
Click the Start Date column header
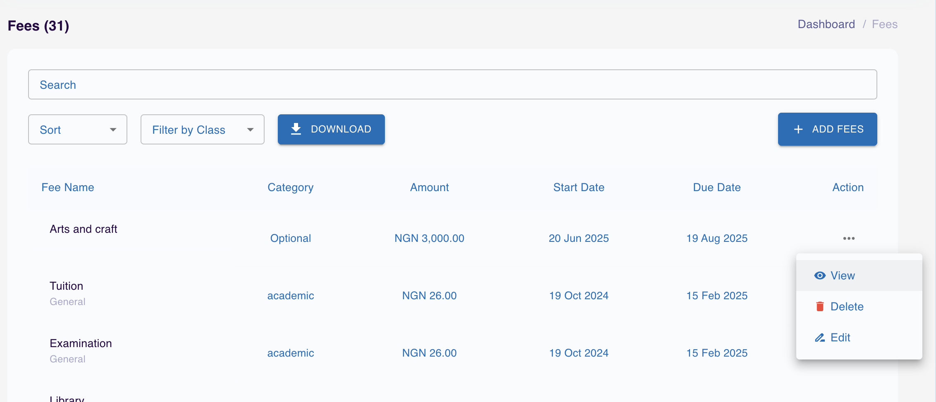pos(579,187)
